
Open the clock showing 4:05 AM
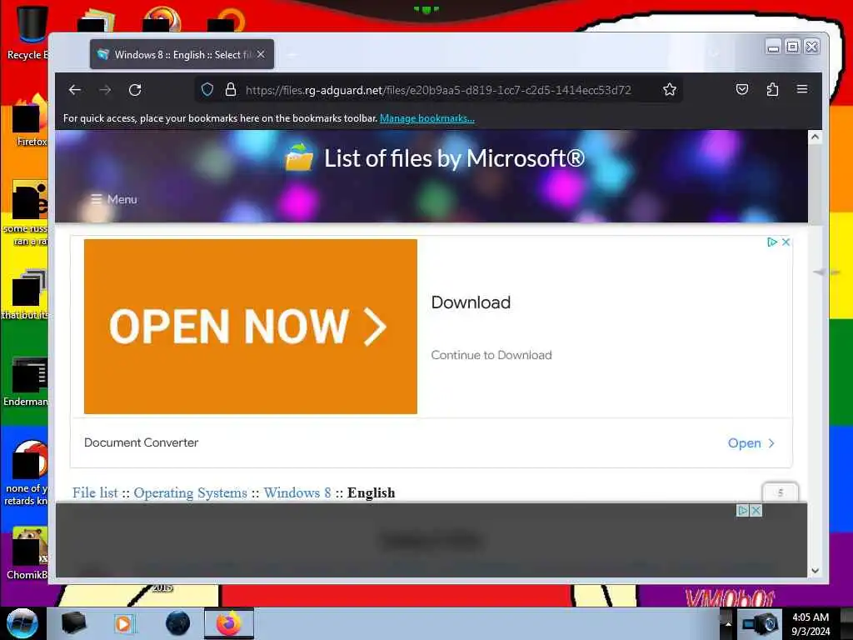[x=811, y=624]
